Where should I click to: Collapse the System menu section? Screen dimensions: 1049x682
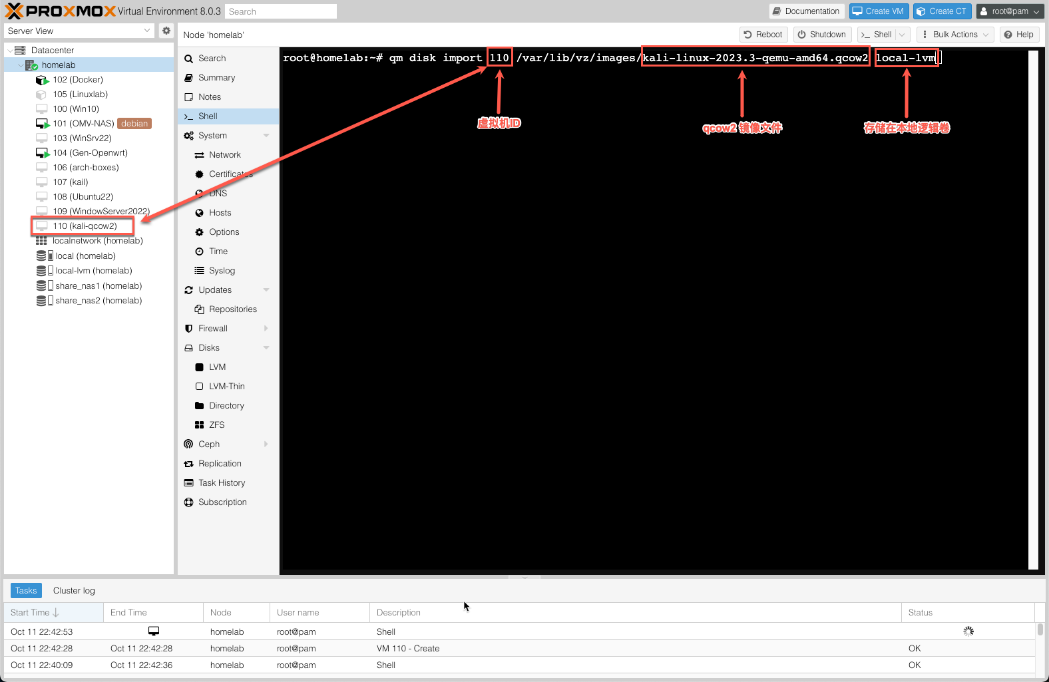pos(266,136)
